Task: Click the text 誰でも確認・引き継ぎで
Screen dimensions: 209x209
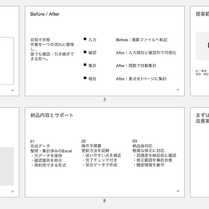Action: (52, 54)
